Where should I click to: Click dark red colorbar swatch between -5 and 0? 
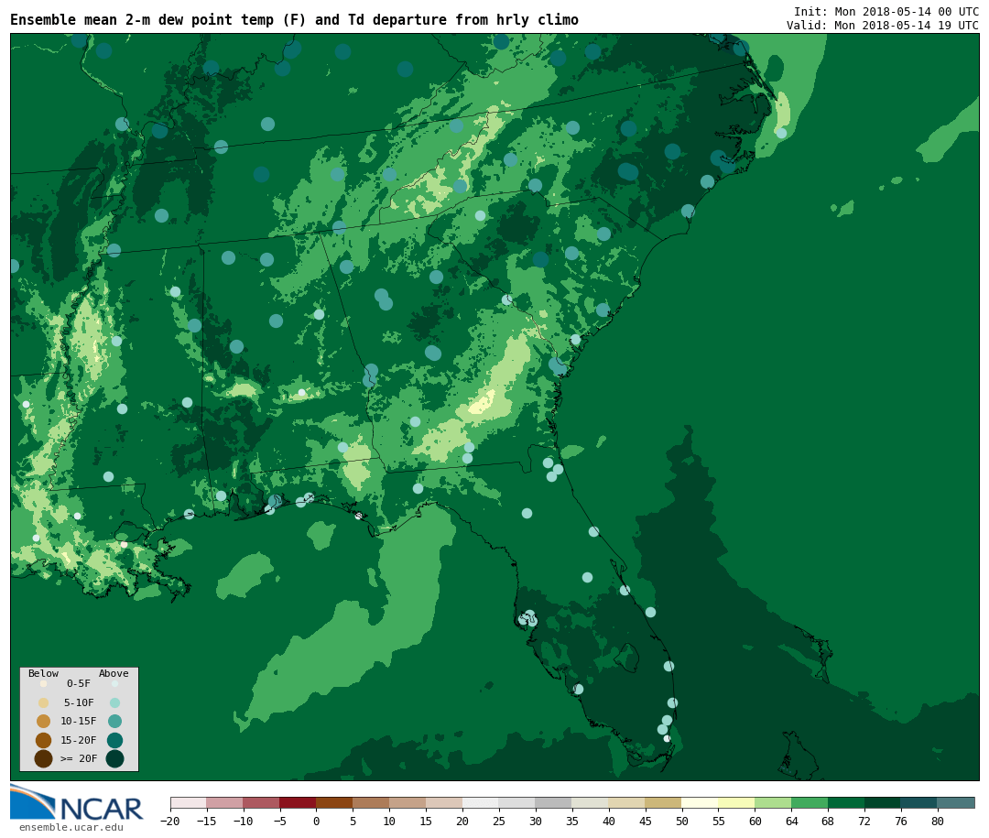pyautogui.click(x=299, y=802)
